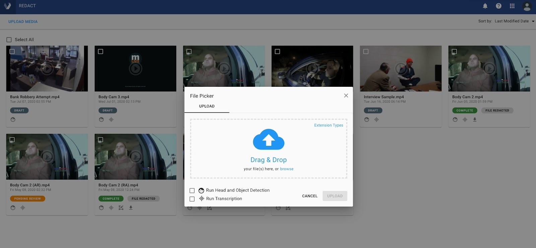Enable Run Transcription checkbox

click(192, 199)
